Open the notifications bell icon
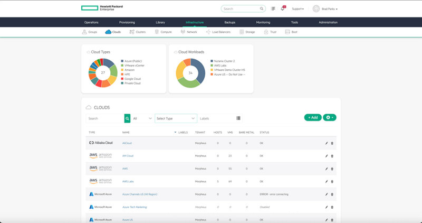Image resolution: width=422 pixels, height=223 pixels. click(283, 9)
